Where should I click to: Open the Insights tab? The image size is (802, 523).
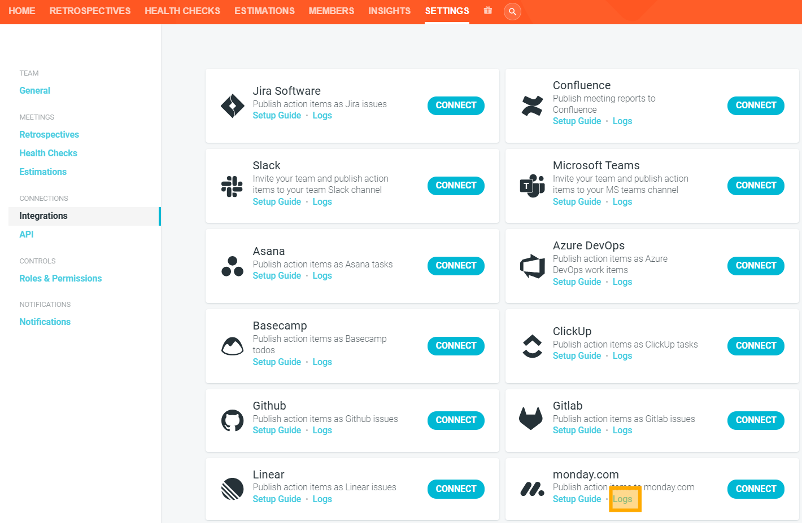[390, 11]
